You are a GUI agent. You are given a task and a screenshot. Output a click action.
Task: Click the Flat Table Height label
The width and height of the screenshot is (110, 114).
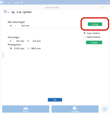click(16, 22)
